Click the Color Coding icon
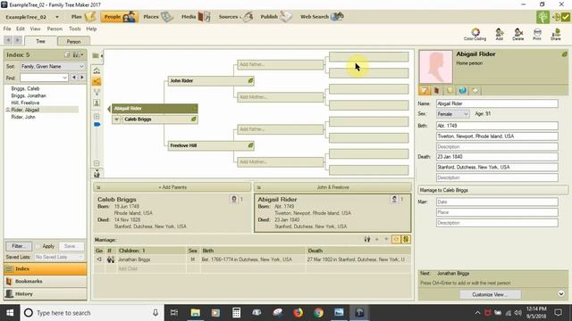Viewport: 572px width, 321px height. coord(475,34)
